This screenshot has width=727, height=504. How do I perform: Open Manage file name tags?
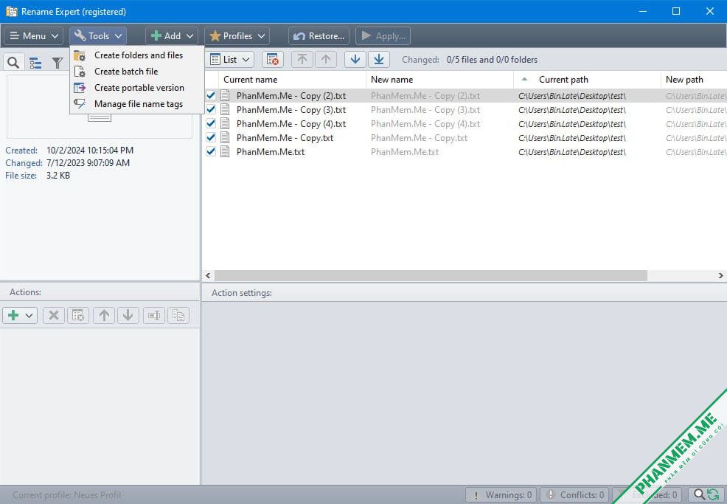[139, 104]
